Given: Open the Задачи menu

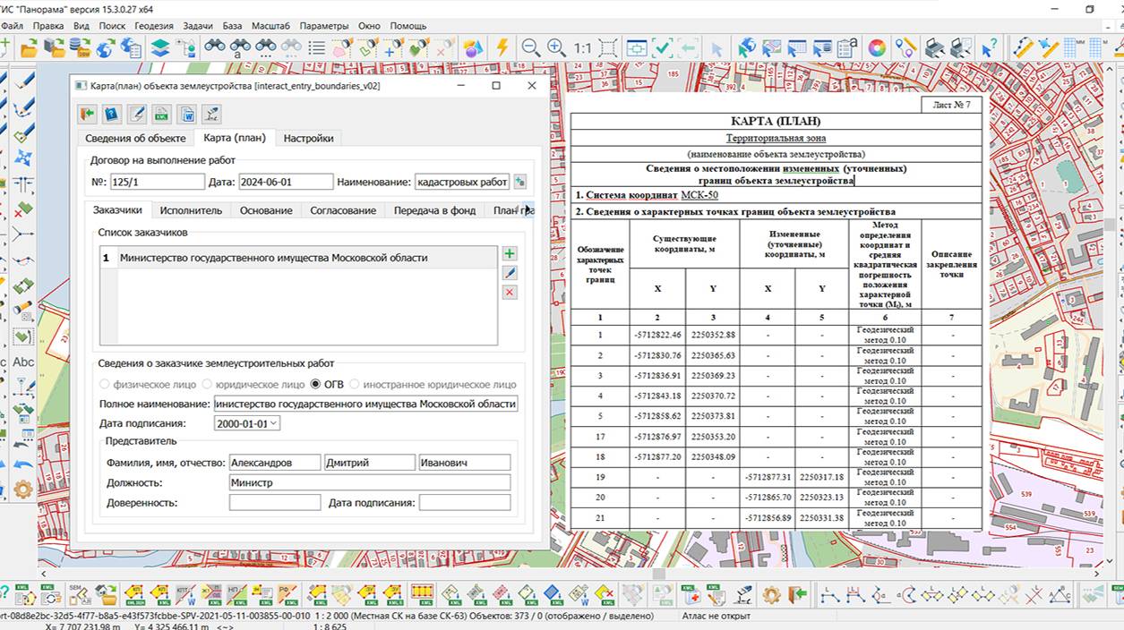Looking at the screenshot, I should pos(198,26).
